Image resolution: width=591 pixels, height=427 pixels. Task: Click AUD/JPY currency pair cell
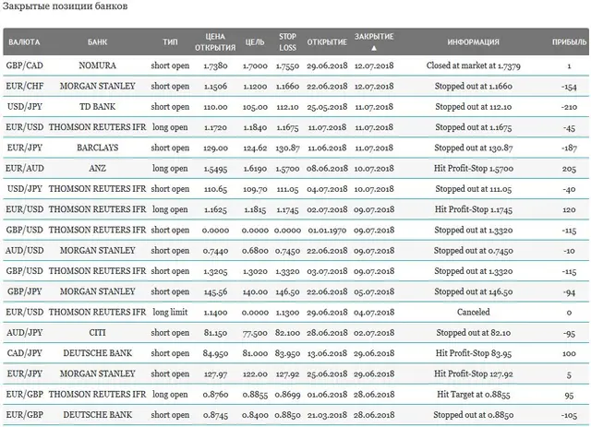[25, 333]
